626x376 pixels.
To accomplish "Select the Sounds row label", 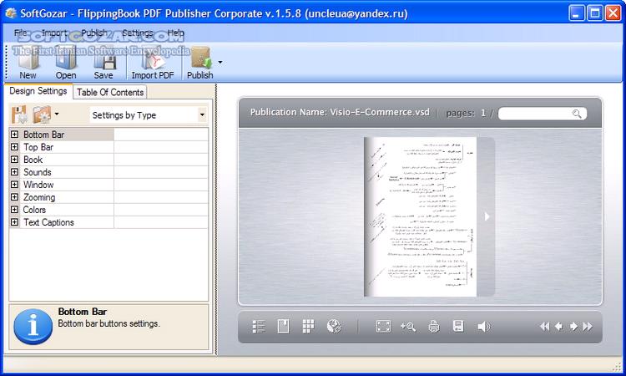I will click(37, 172).
